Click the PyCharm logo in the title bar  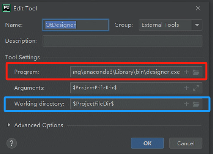[x=6, y=8]
